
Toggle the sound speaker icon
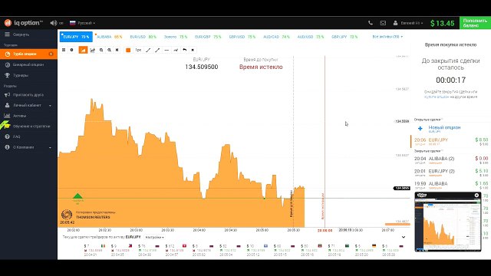(54, 23)
